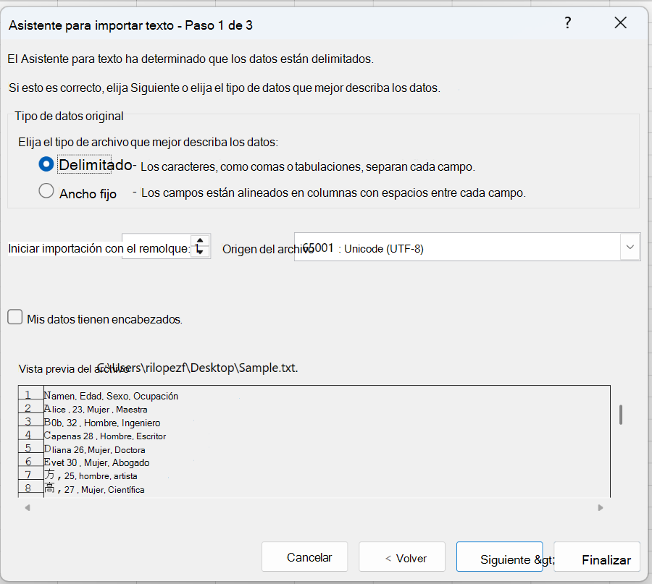Decrease the start import row spinner
This screenshot has height=584, width=652.
pyautogui.click(x=200, y=252)
